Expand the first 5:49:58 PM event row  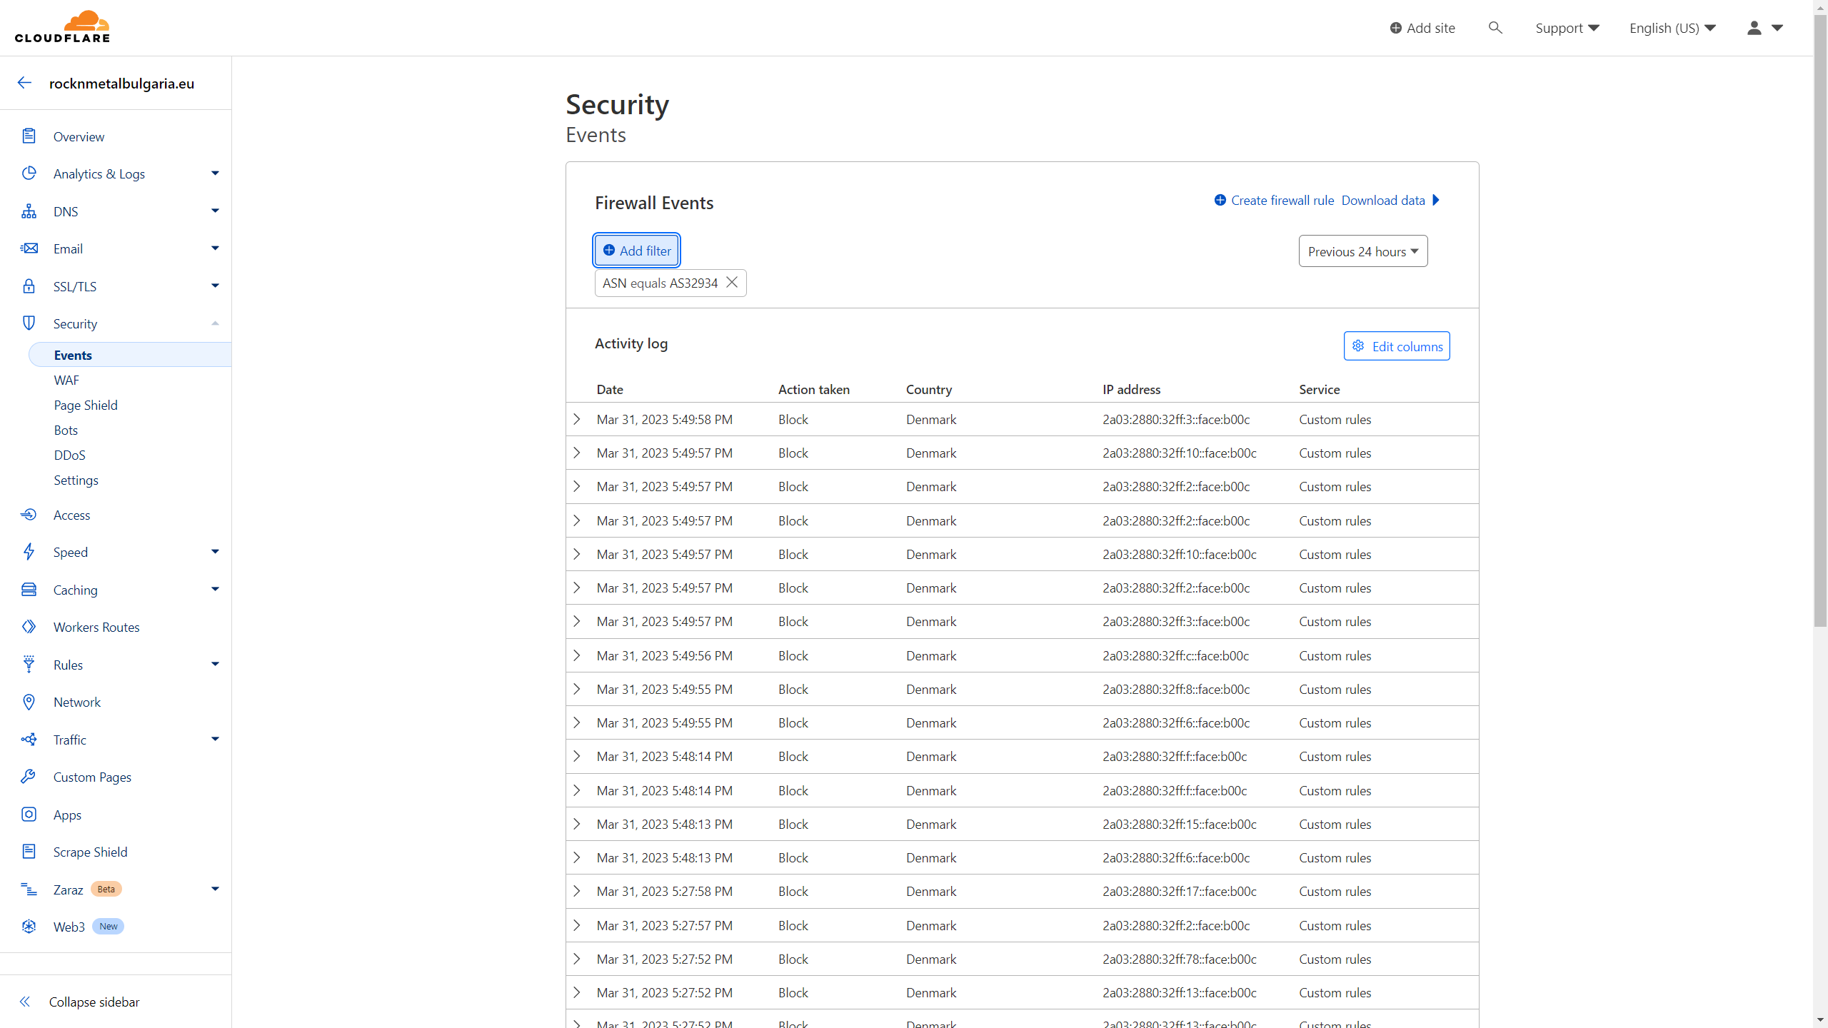coord(577,419)
